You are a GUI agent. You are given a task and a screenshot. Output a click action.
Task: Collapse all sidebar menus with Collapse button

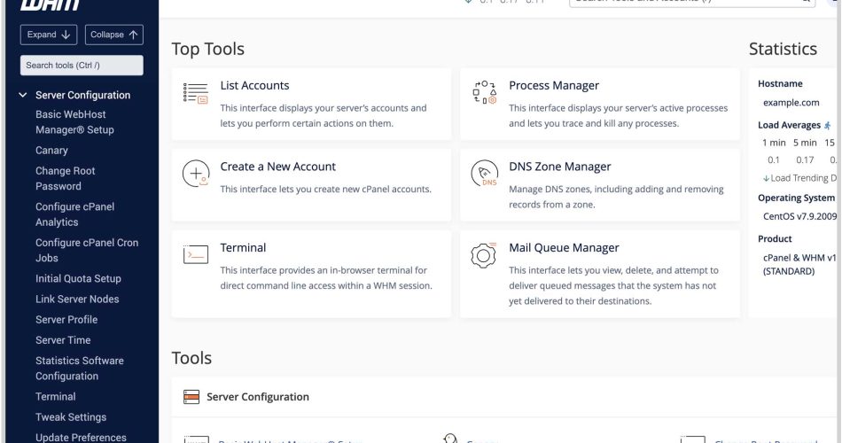[x=113, y=35]
